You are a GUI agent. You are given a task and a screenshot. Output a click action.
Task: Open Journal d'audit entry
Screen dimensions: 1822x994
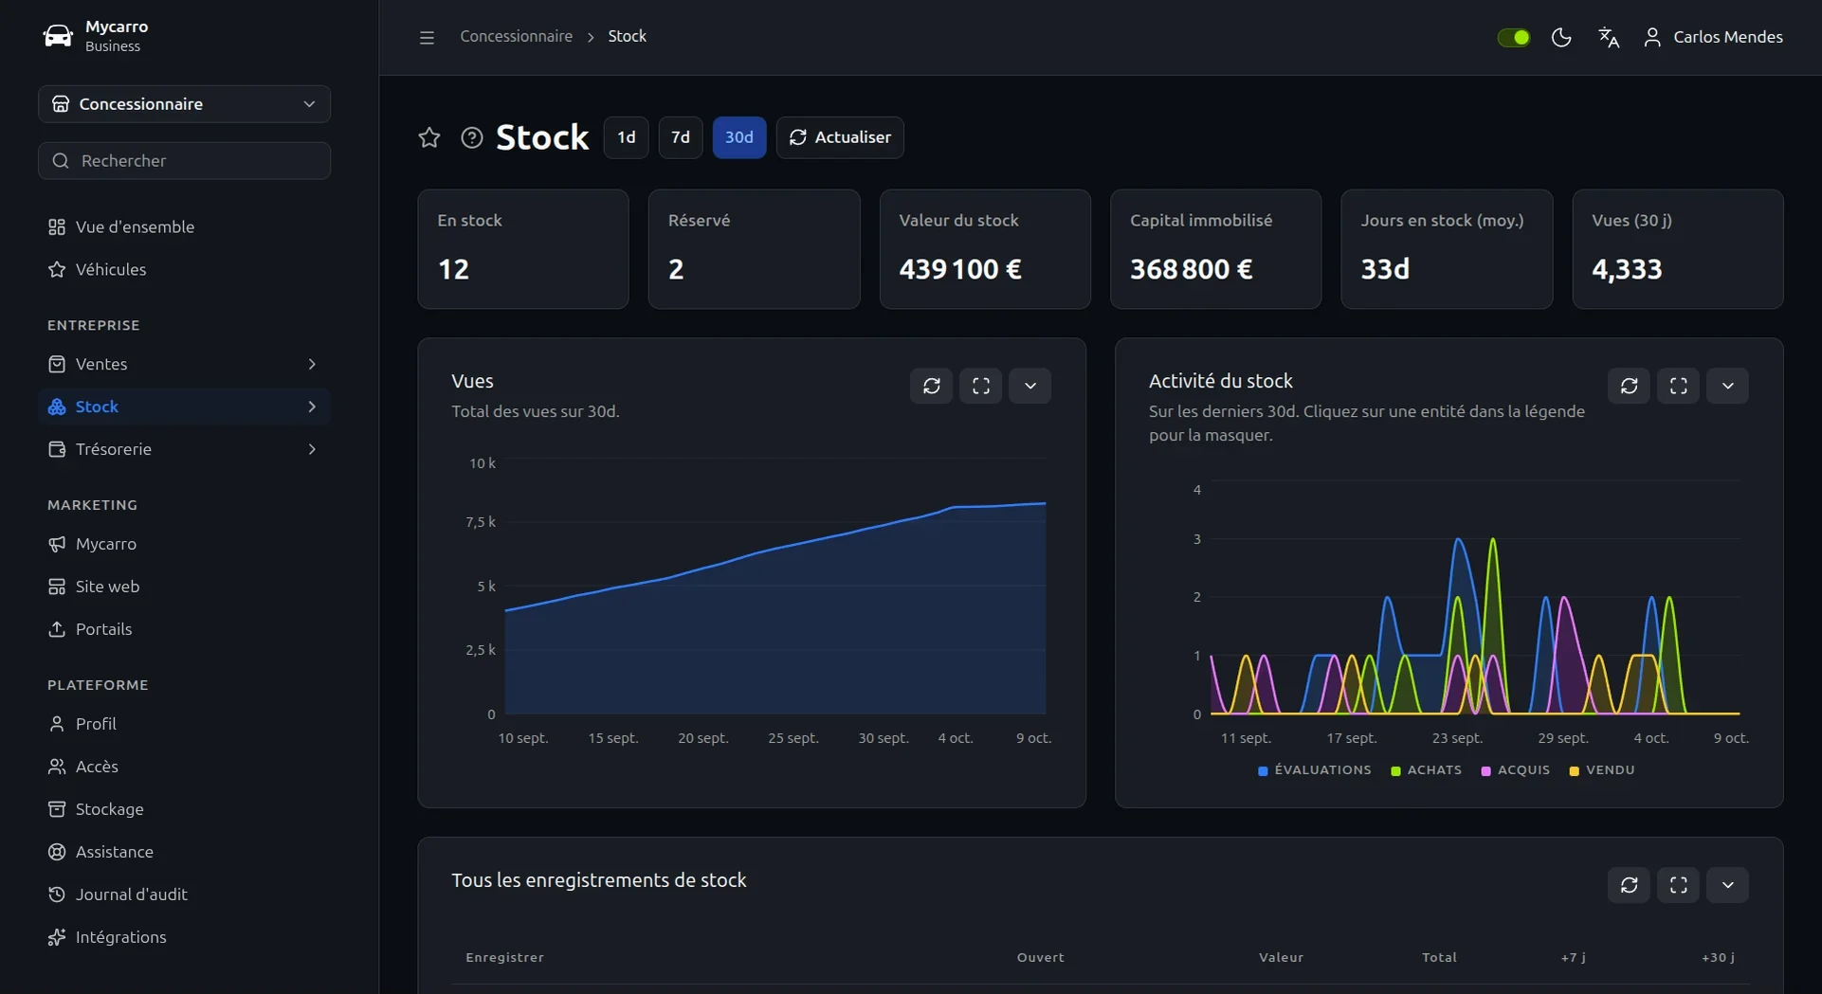click(184, 895)
